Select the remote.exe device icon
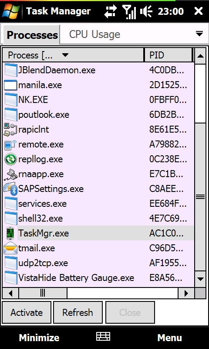Screen dimensions: 209x349 tap(10, 144)
